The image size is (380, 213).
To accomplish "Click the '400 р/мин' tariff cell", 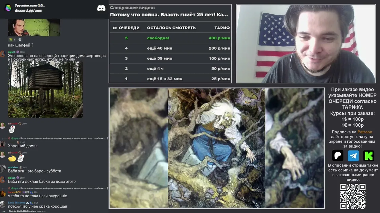I will [x=219, y=38].
